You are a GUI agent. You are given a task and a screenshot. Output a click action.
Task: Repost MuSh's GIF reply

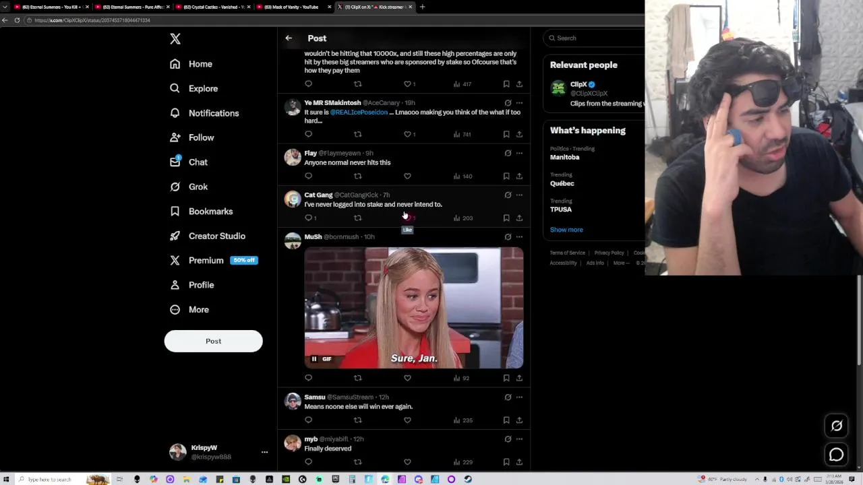pos(358,379)
